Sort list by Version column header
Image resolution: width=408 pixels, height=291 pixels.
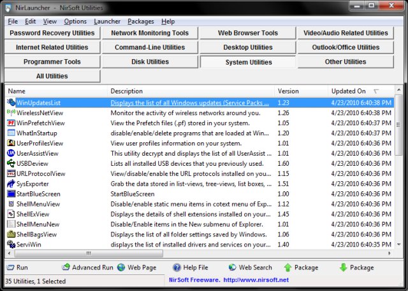point(302,91)
